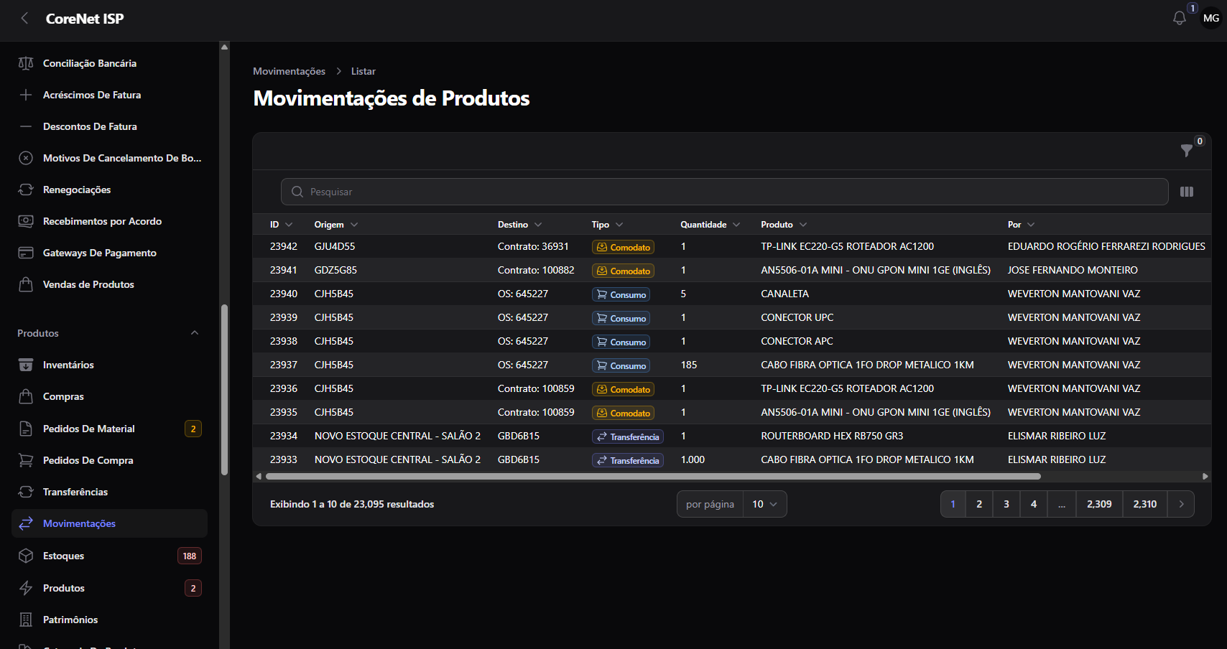Open Estoques in the sidebar

point(109,556)
